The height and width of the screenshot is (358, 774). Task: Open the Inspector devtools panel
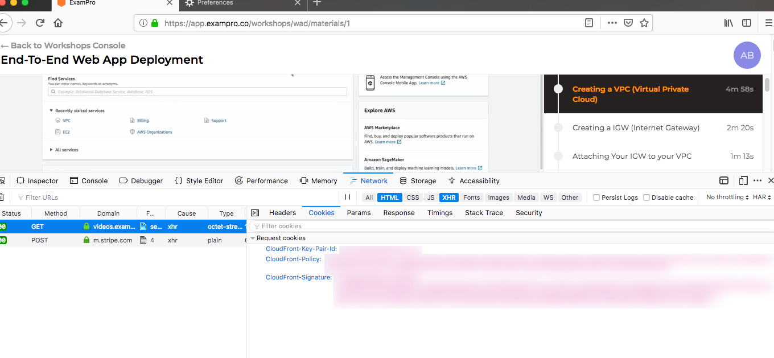(38, 180)
